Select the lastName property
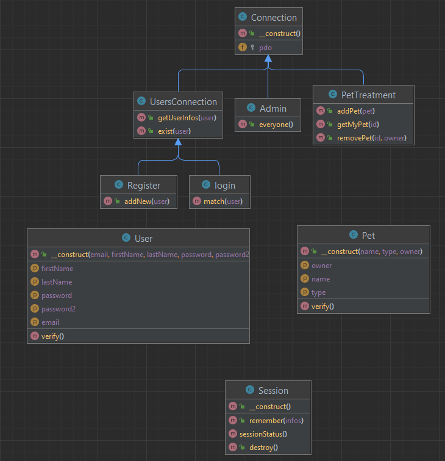The width and height of the screenshot is (445, 461). [x=57, y=282]
